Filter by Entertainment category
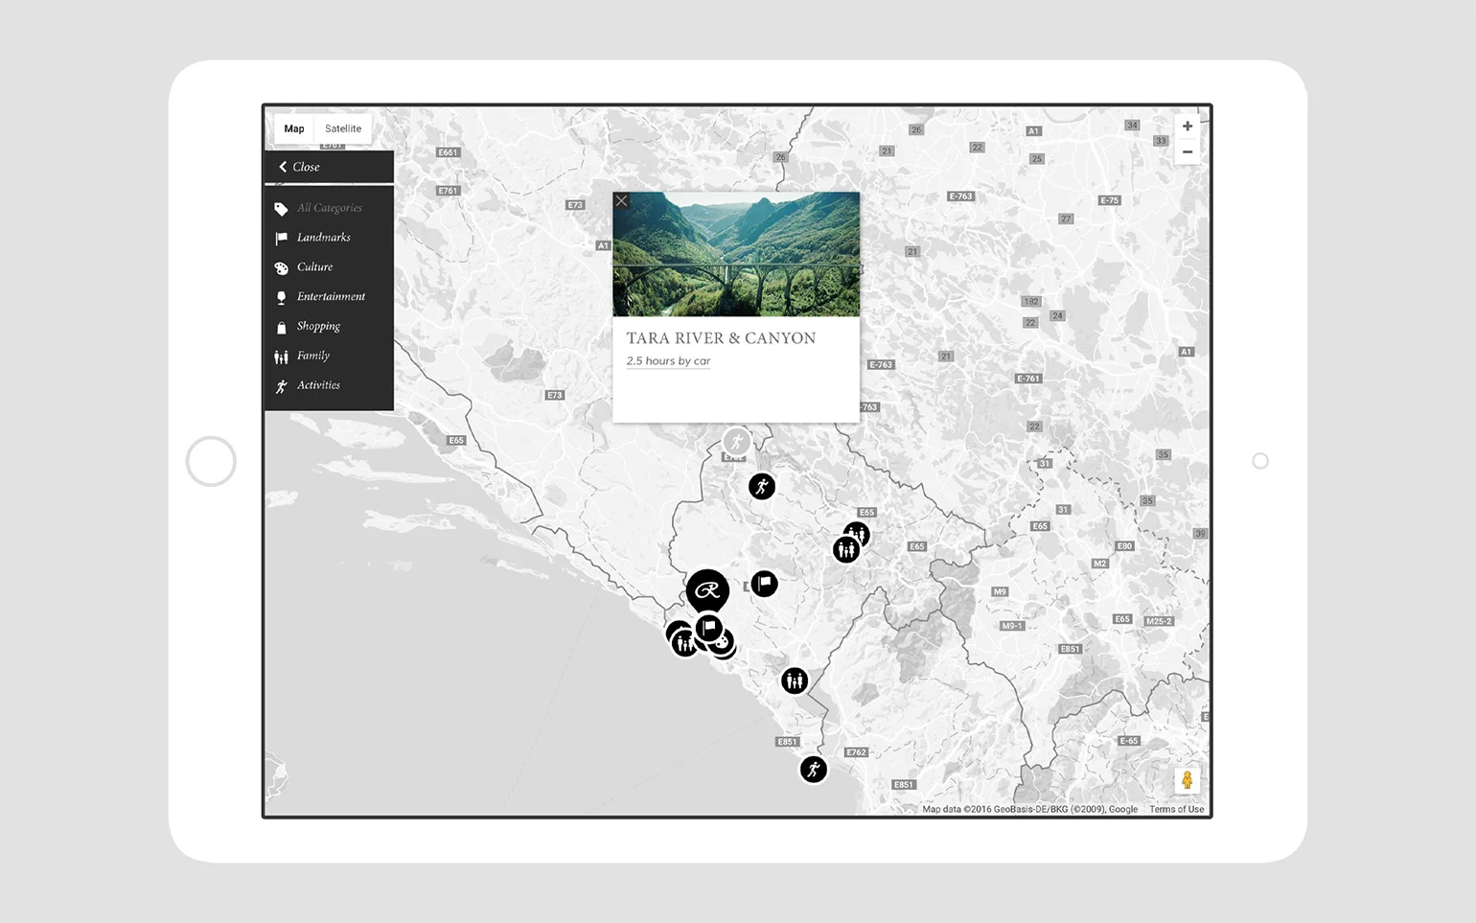Viewport: 1476px width, 923px height. (331, 297)
